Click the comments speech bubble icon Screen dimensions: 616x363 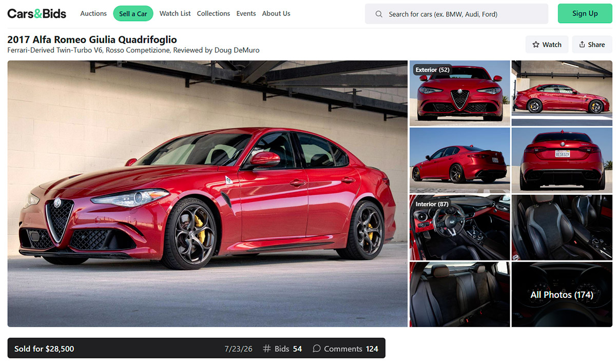click(x=317, y=349)
